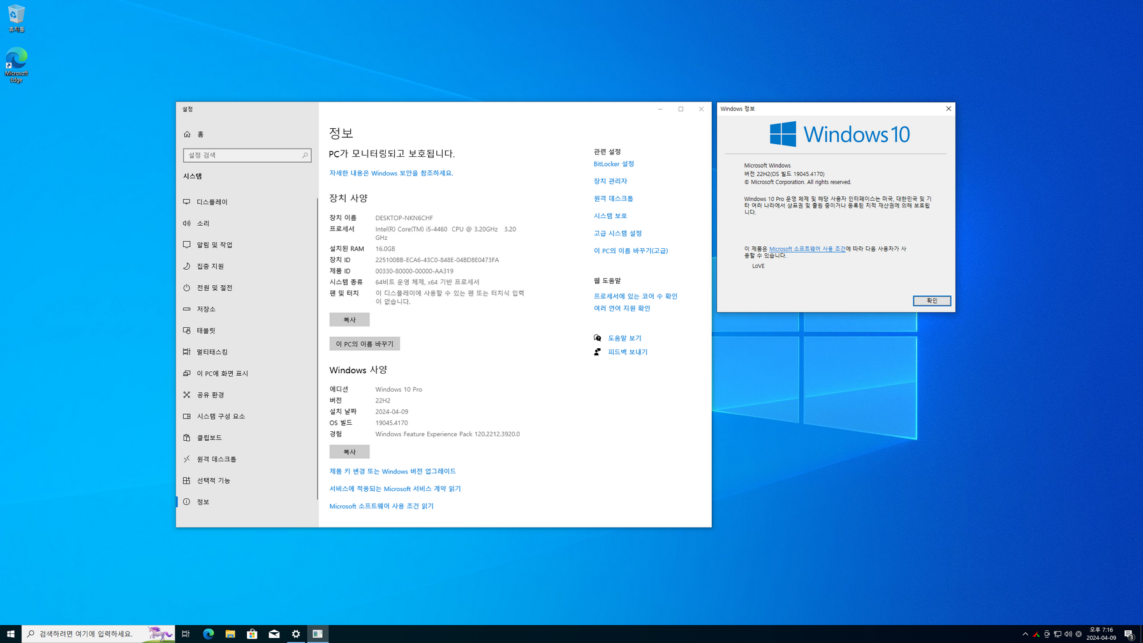This screenshot has height=643, width=1143.
Task: Maximize the 설정 window
Action: pos(681,109)
